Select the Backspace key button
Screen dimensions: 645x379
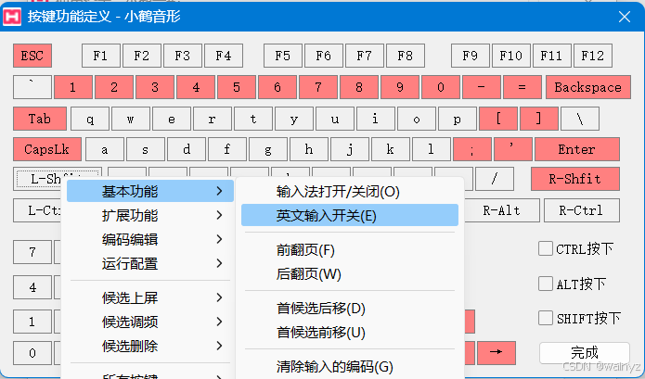(587, 87)
